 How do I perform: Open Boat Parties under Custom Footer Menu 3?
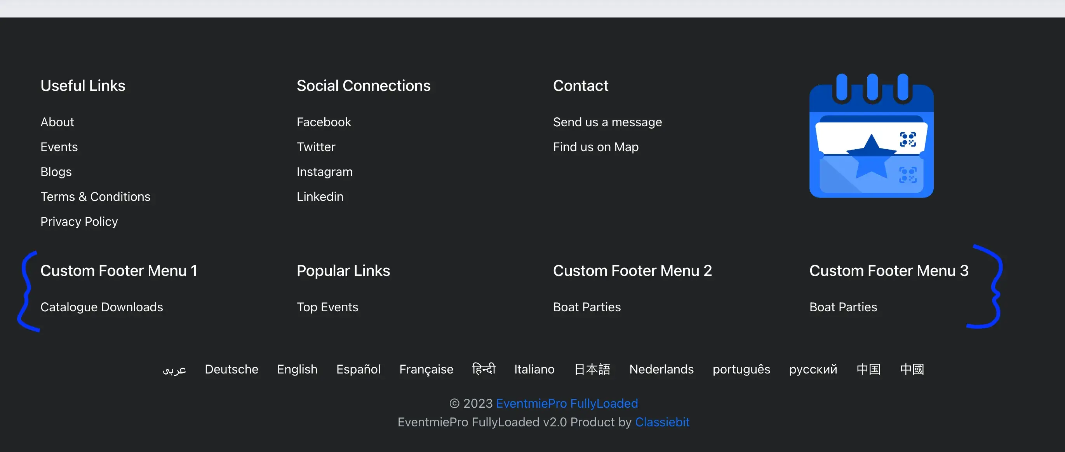click(842, 307)
